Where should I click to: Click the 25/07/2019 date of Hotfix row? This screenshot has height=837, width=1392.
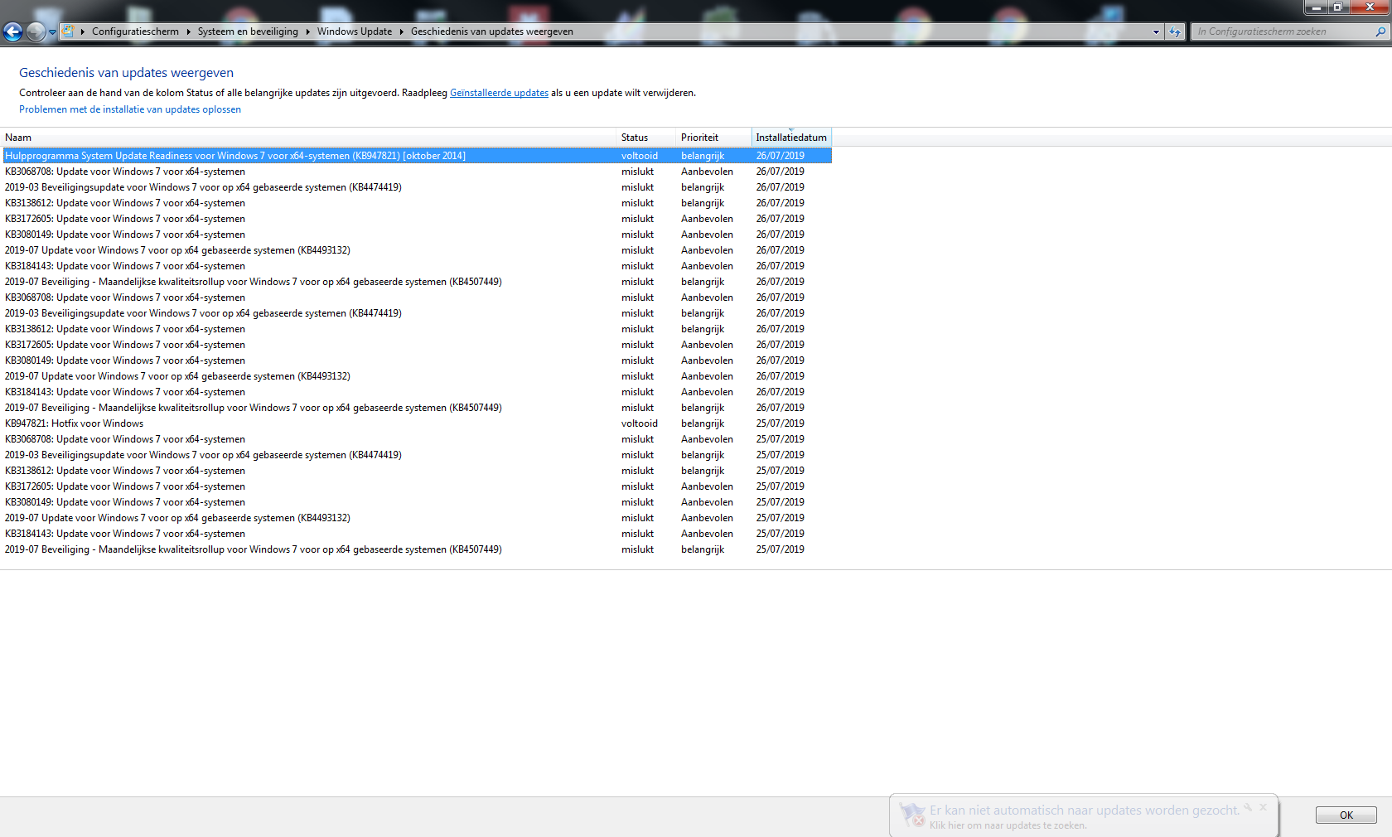pos(780,423)
